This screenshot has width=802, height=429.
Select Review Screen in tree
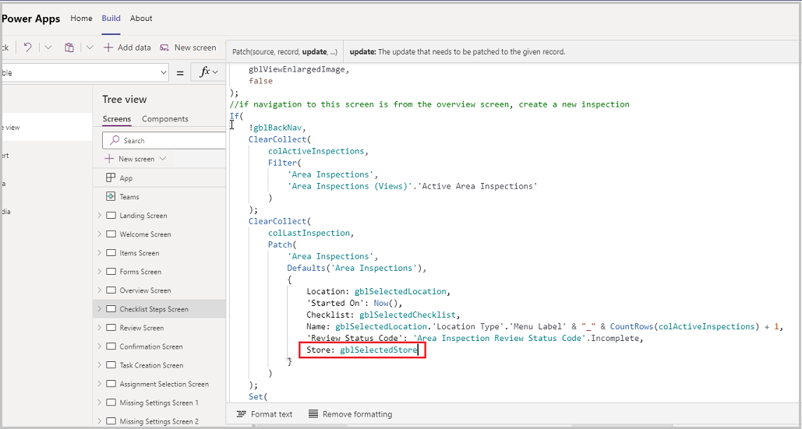point(142,328)
